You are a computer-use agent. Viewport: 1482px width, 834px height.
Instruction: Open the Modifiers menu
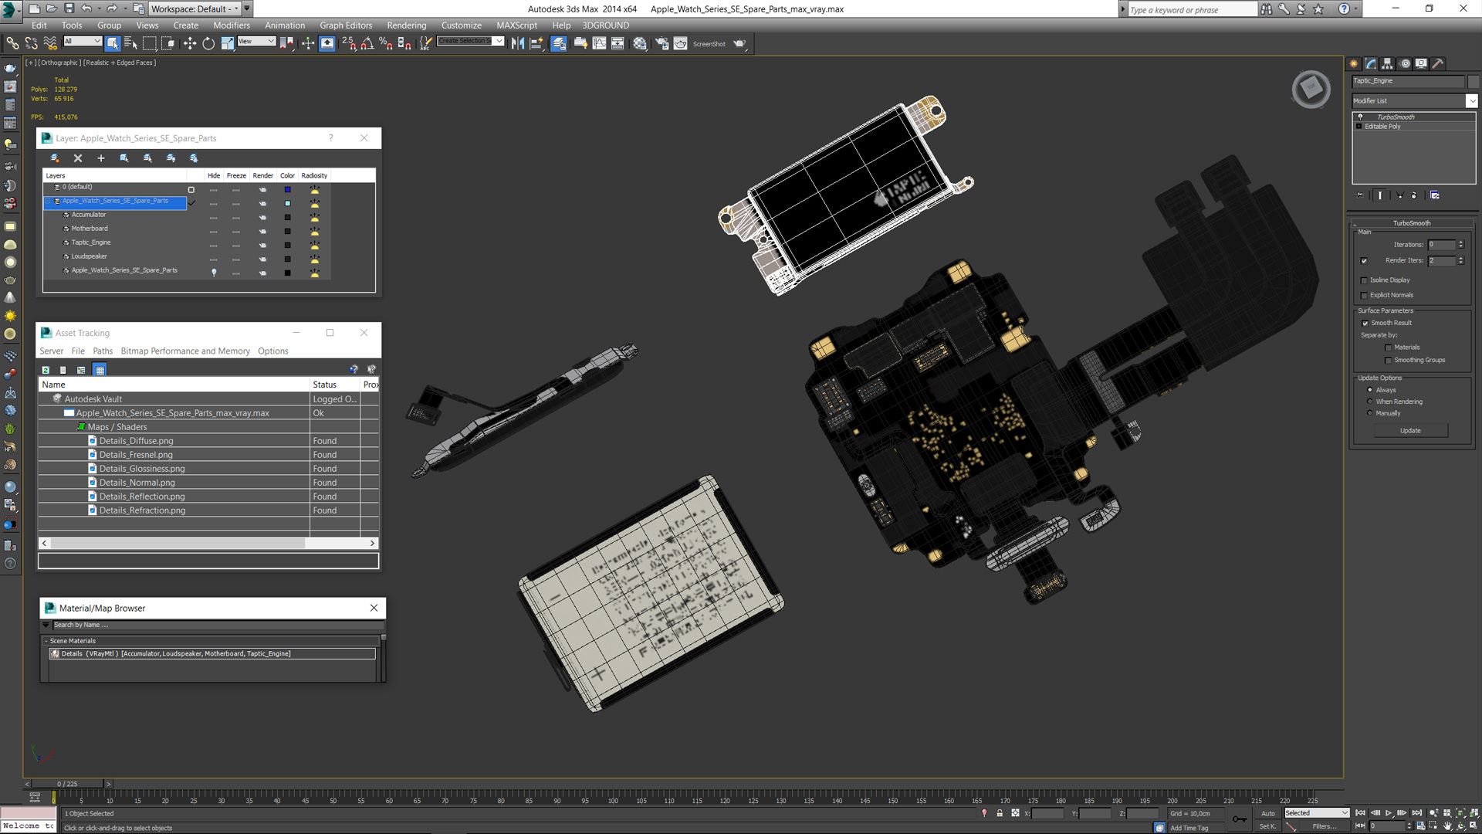(232, 25)
